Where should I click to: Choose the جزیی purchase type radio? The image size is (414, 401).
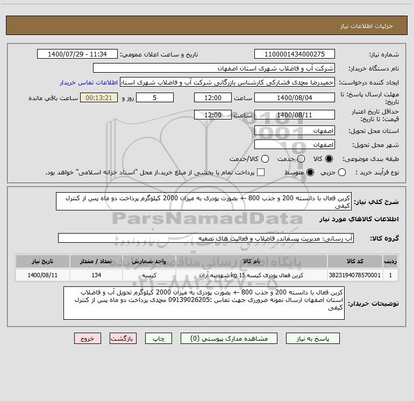(x=342, y=172)
